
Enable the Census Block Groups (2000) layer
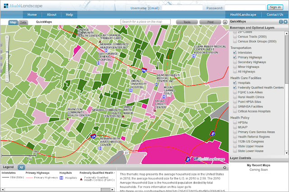click(235, 41)
